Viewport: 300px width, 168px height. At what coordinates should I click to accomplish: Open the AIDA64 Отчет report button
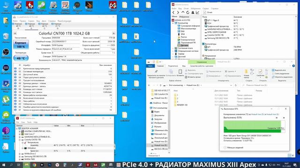click(208, 13)
